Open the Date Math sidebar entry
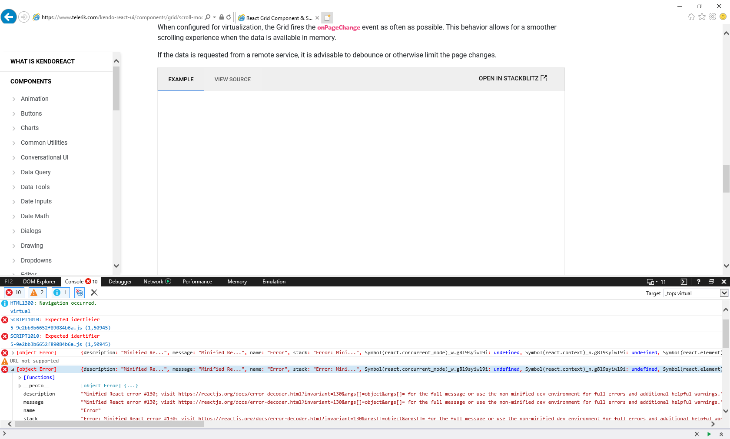This screenshot has width=730, height=439. click(x=35, y=216)
